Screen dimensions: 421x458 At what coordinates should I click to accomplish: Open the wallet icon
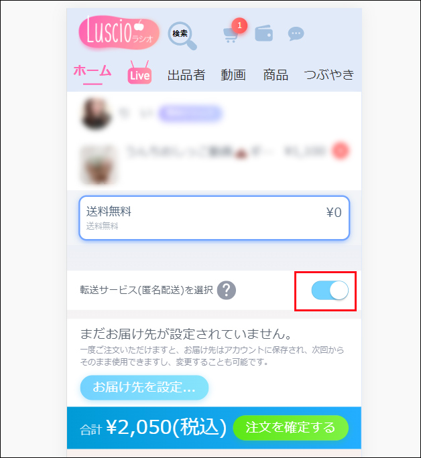(263, 33)
